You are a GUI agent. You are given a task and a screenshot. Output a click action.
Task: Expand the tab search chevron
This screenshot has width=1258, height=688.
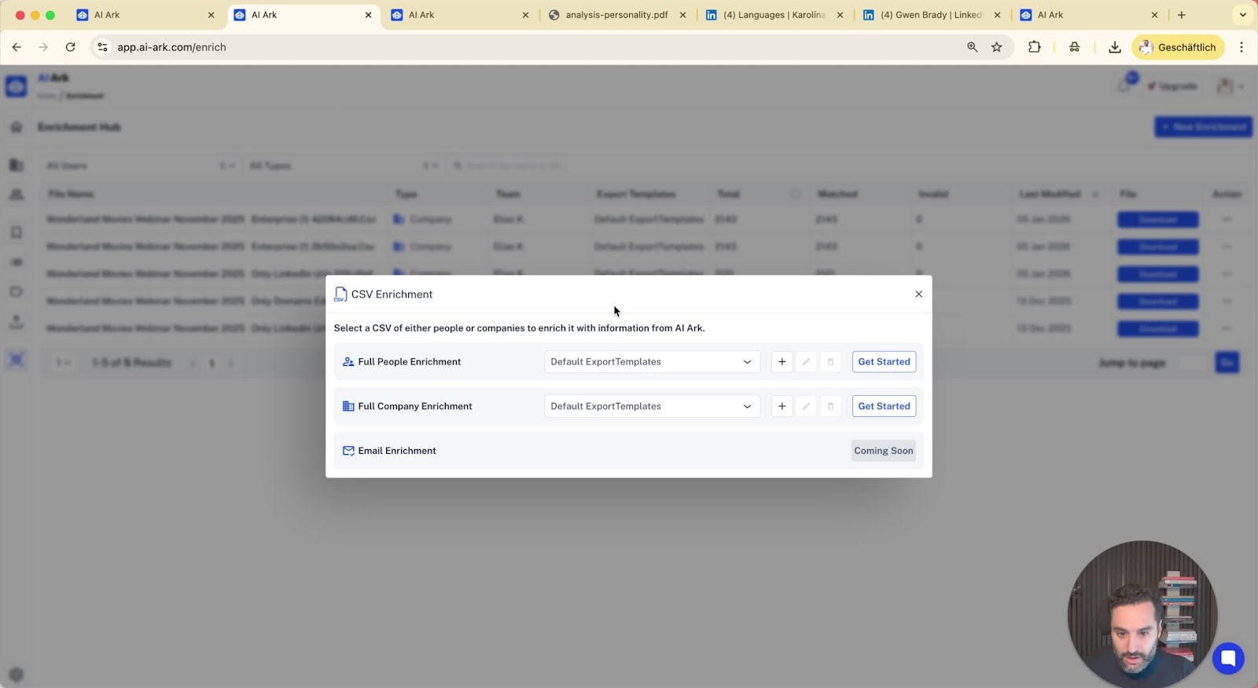click(1242, 15)
